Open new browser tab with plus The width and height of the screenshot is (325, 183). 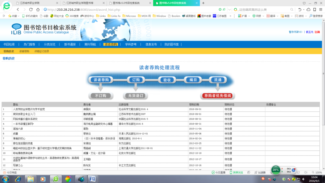[x=203, y=3]
